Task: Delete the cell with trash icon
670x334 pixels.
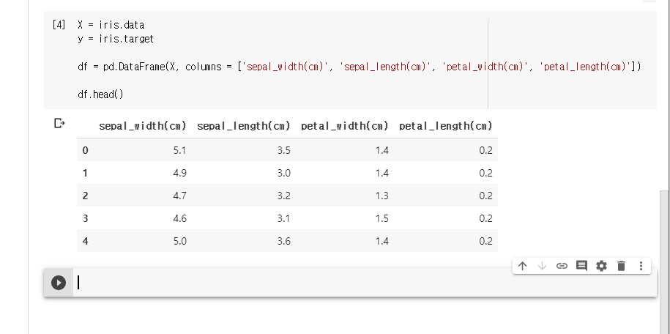Action: pos(621,266)
